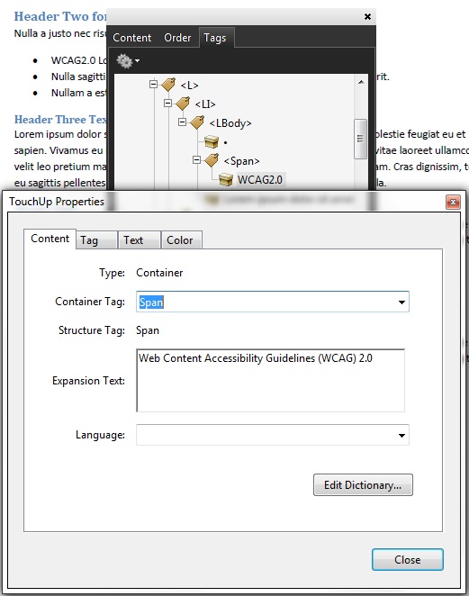Collapse the <Span> tag node
The height and width of the screenshot is (596, 469).
(196, 159)
